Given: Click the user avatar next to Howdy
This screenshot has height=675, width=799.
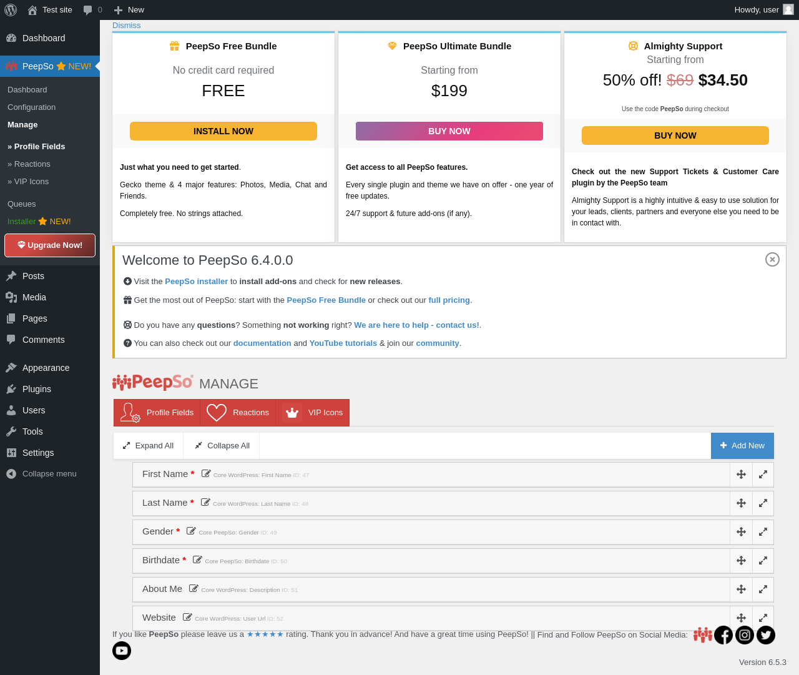Looking at the screenshot, I should (x=788, y=9).
